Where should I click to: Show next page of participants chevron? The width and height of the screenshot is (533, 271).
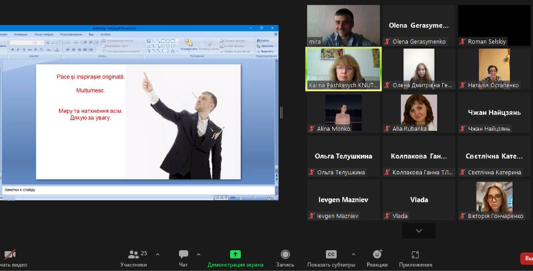[419, 230]
